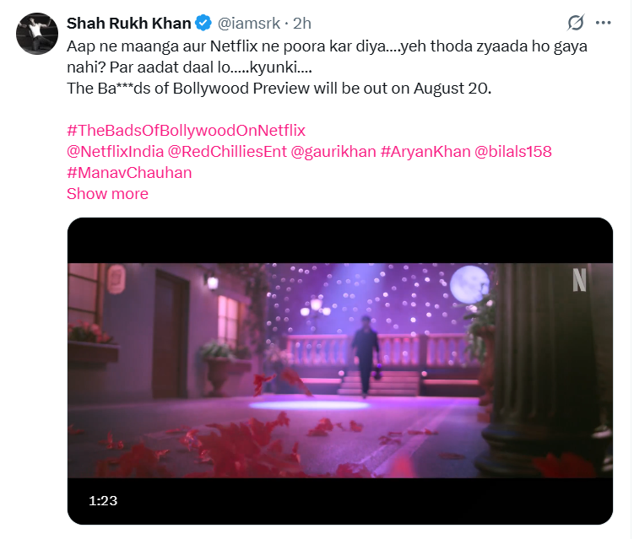Click the @iamsrk handle
The image size is (634, 539).
click(250, 23)
